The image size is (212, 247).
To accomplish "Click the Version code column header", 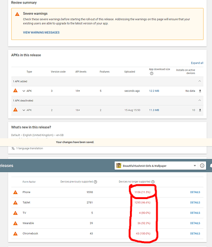I will coord(58,72).
